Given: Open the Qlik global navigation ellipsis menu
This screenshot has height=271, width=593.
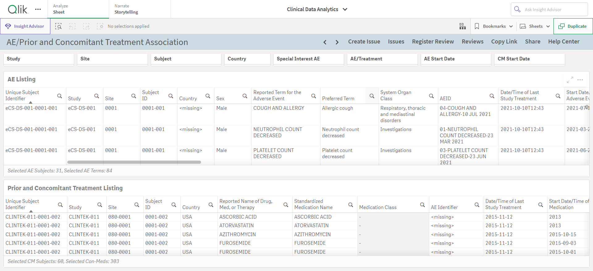Looking at the screenshot, I should (38, 9).
